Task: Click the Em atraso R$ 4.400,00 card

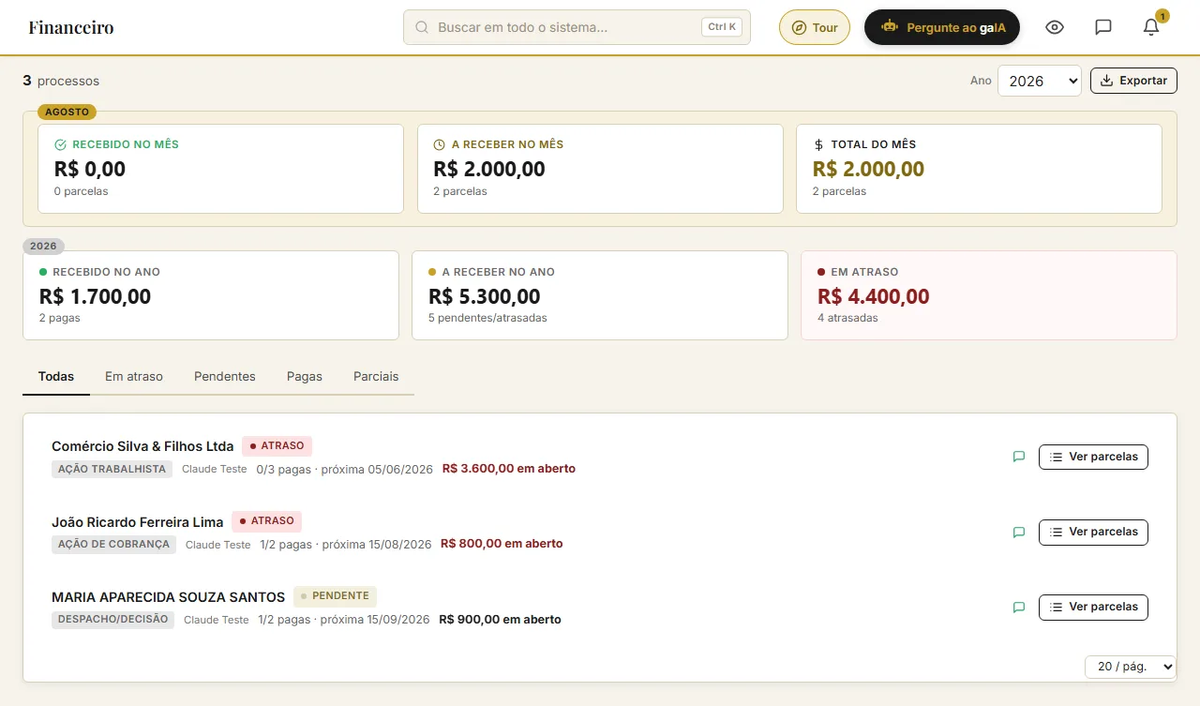Action: point(989,295)
